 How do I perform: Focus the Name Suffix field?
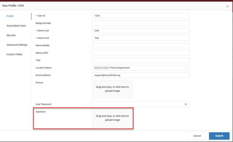pyautogui.click(x=141, y=53)
